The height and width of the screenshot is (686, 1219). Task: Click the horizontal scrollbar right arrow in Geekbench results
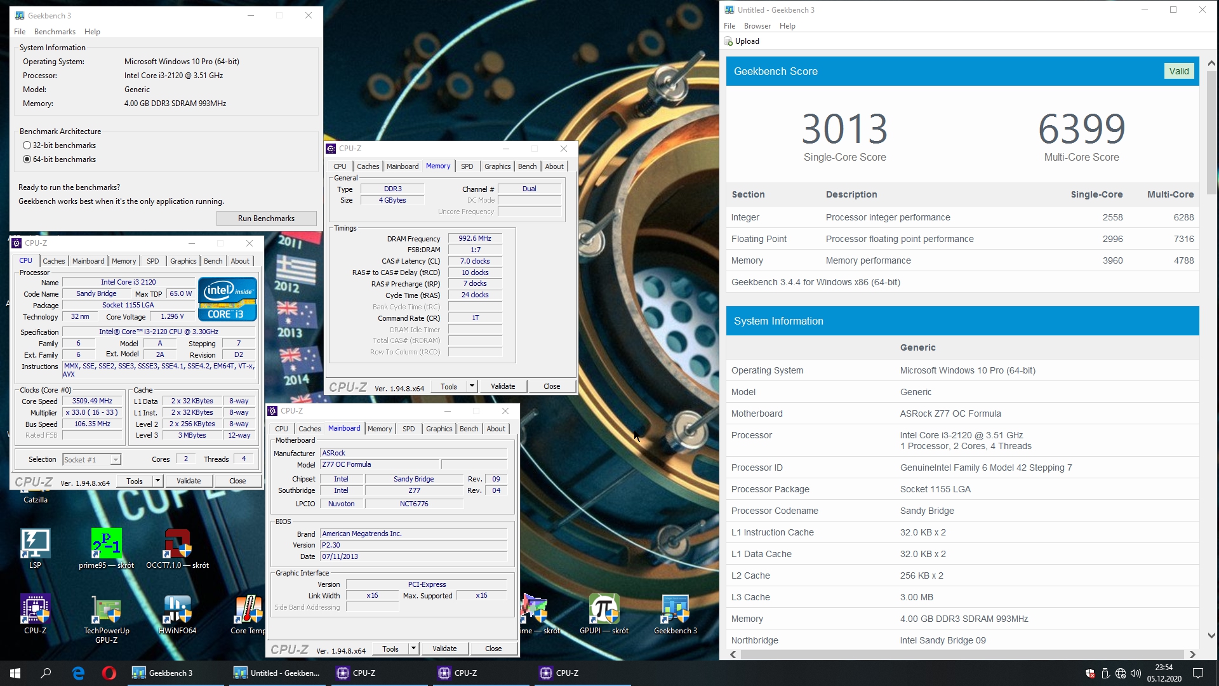point(1192,654)
